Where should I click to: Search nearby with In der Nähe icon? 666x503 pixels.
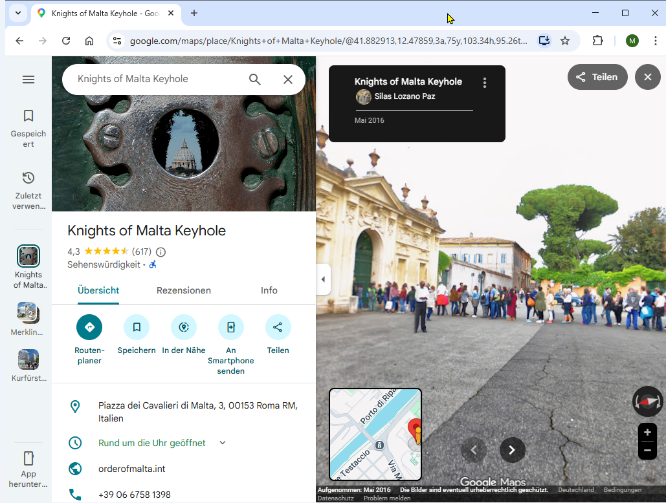point(184,327)
